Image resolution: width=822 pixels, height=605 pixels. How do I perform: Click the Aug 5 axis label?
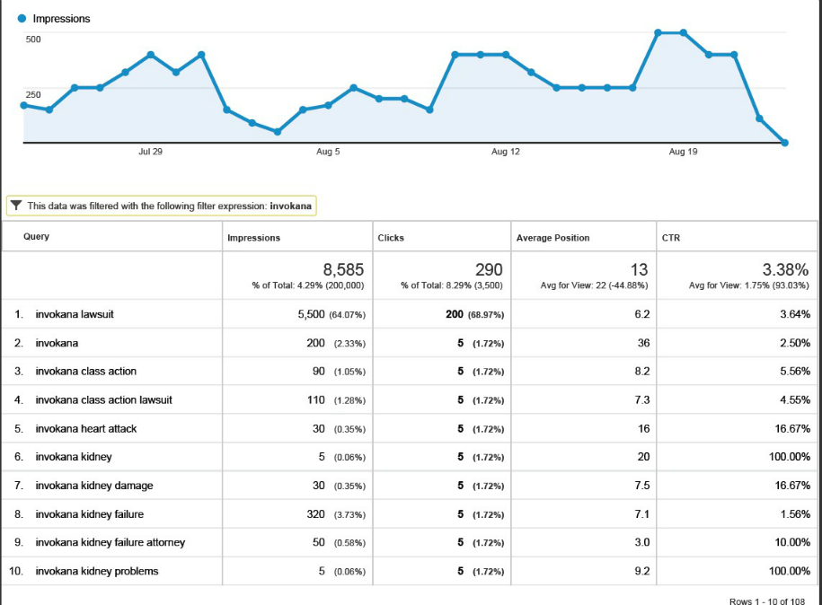(328, 152)
